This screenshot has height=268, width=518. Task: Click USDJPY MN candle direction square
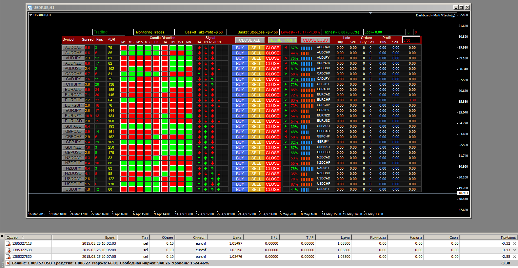[189, 189]
